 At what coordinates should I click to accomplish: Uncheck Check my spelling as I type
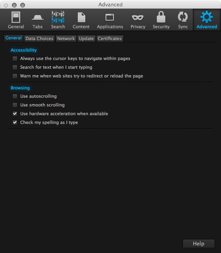coord(15,122)
